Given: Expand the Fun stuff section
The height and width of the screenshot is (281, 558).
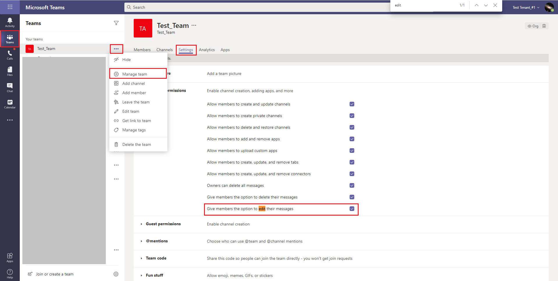Looking at the screenshot, I should point(142,275).
